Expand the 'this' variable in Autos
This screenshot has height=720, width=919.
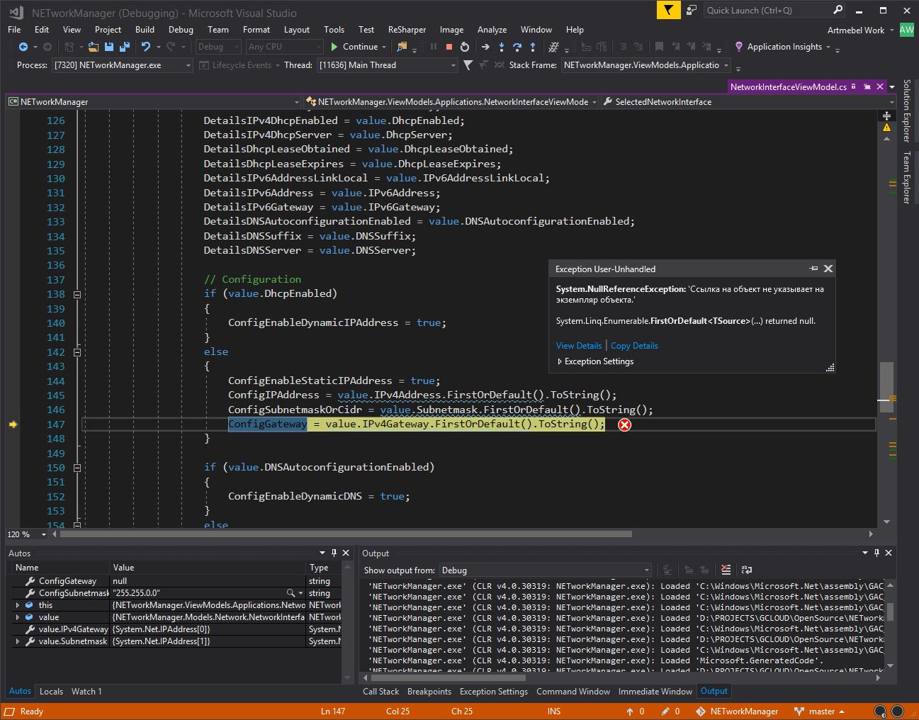(x=18, y=605)
